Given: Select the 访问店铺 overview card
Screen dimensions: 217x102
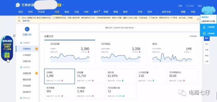Looking at the screenshot, I should click(70, 52).
